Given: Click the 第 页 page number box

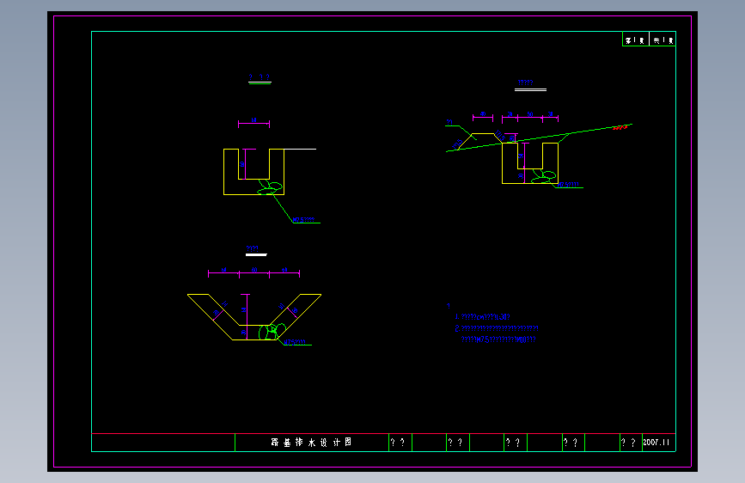Looking at the screenshot, I should click(636, 40).
